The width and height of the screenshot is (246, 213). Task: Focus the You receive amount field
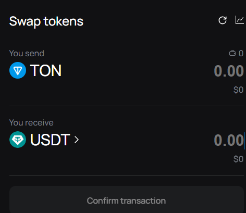[x=229, y=140]
